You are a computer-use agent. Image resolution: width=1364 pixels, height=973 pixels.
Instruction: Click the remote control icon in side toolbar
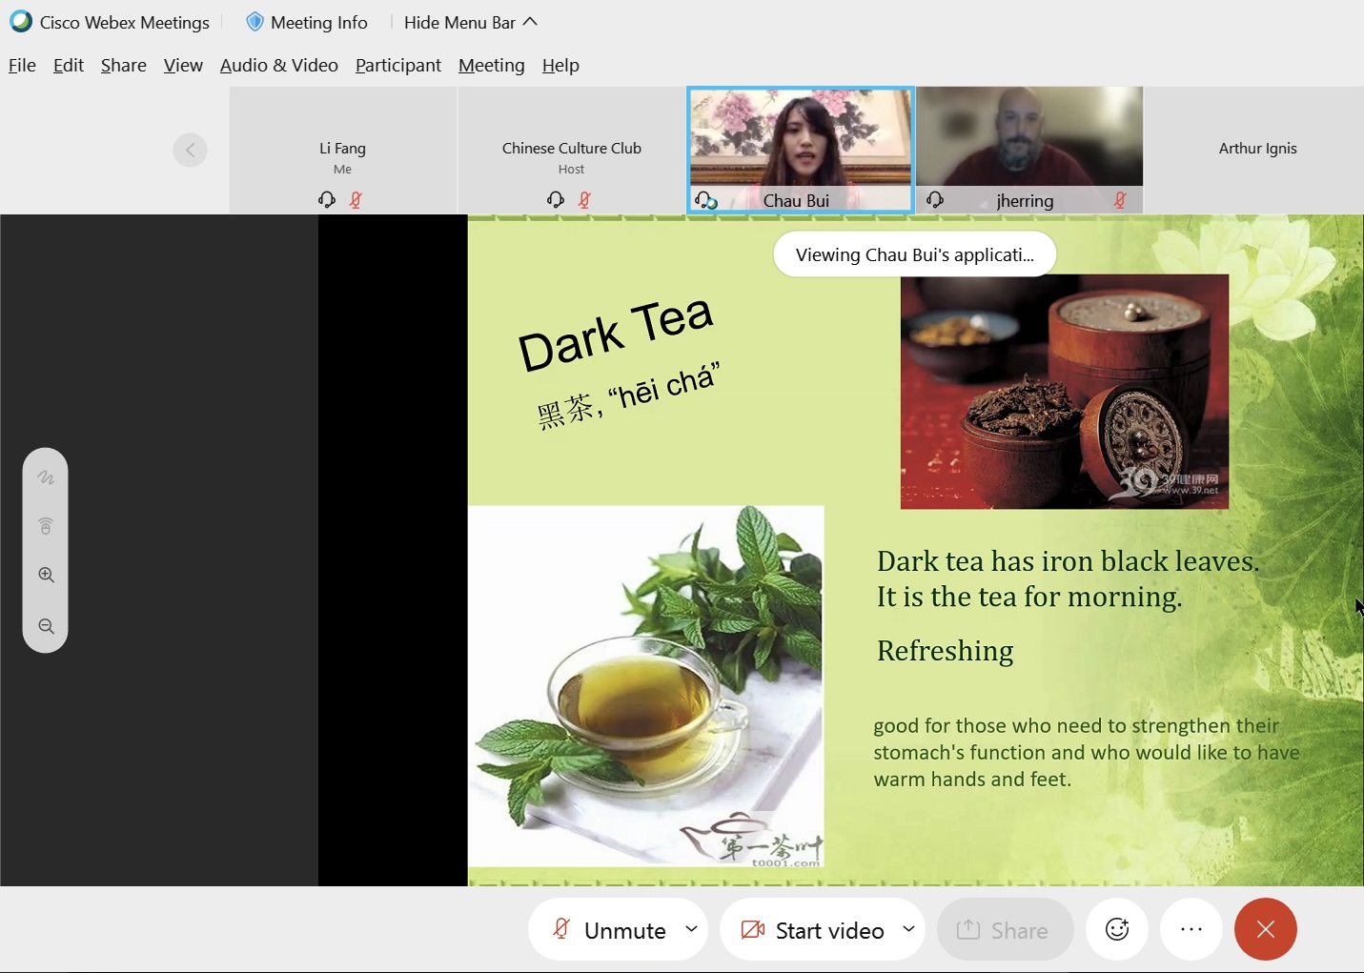click(46, 526)
